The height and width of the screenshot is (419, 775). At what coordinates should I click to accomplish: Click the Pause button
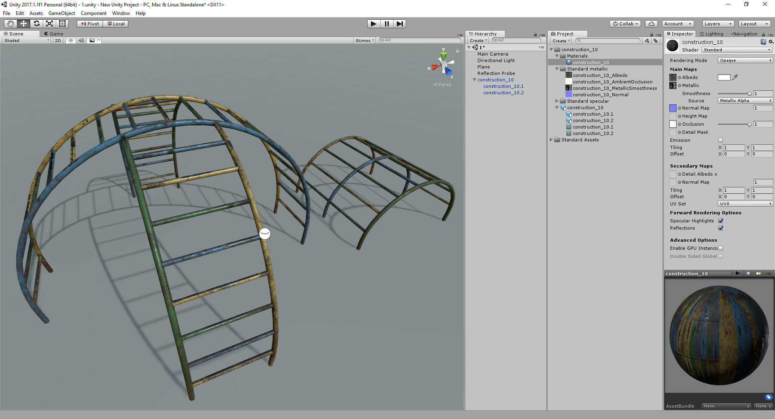tap(387, 24)
